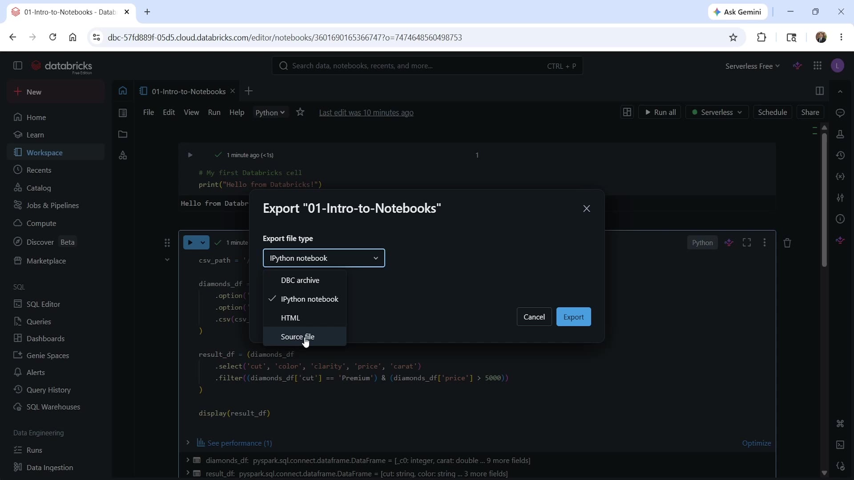Viewport: 854px width, 480px height.
Task: Click the Schedule button
Action: point(773,112)
